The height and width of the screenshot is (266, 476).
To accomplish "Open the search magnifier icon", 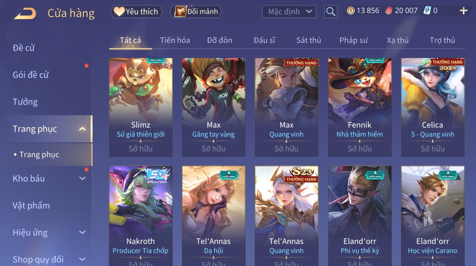I will pos(331,12).
